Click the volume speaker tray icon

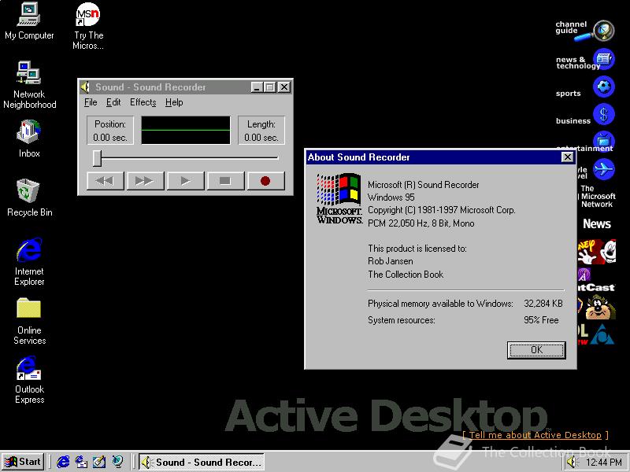[x=571, y=463]
